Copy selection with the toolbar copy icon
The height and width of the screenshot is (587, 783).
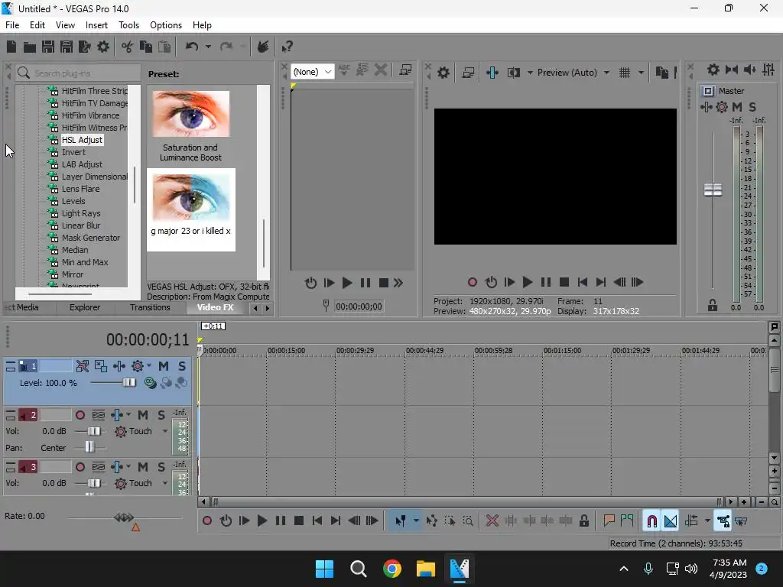tap(146, 47)
